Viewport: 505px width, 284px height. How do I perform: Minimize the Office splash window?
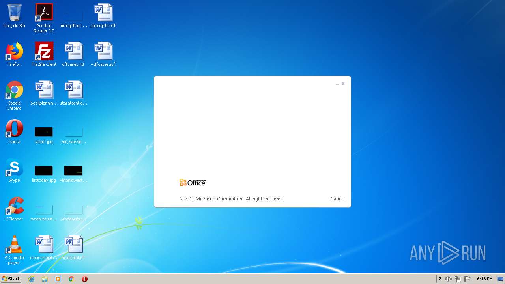(x=337, y=84)
